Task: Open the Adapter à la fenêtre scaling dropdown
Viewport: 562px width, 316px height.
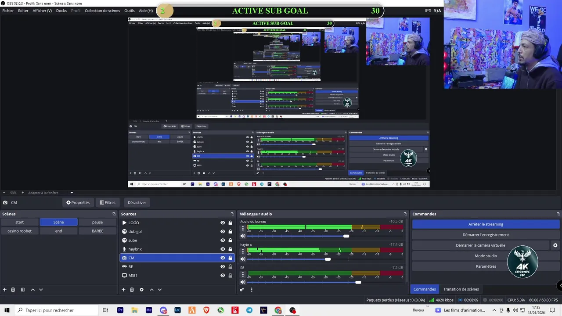Action: [x=50, y=193]
